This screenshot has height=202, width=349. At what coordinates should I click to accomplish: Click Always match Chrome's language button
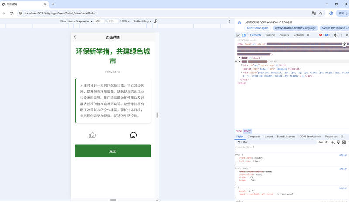[295, 28]
